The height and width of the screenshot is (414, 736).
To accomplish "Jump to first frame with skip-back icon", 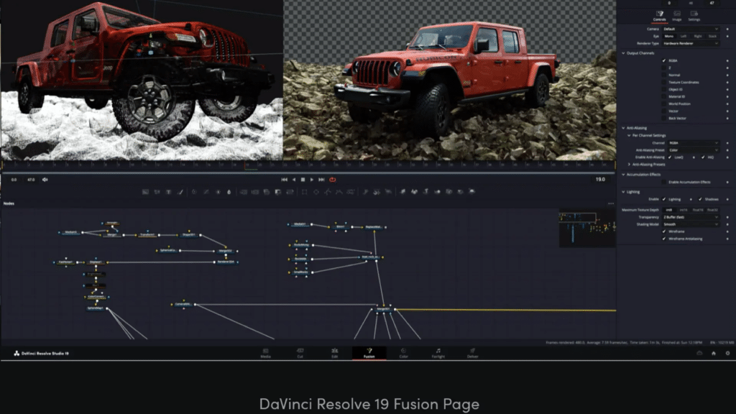I will tap(285, 180).
